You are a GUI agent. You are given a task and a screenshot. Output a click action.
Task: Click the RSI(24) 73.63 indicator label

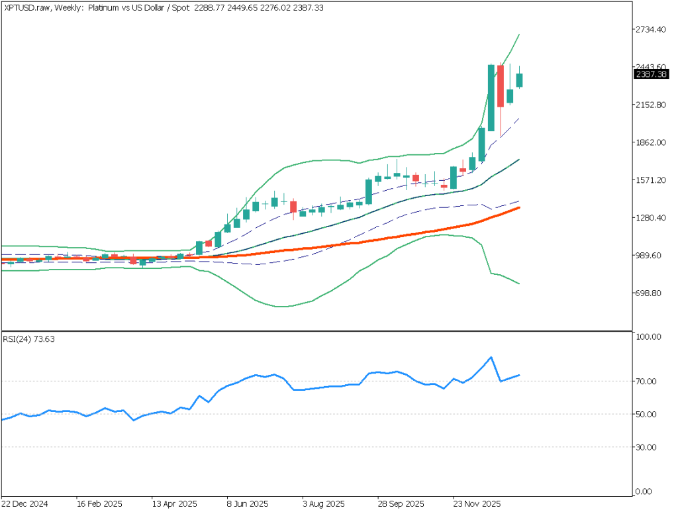[x=28, y=338]
